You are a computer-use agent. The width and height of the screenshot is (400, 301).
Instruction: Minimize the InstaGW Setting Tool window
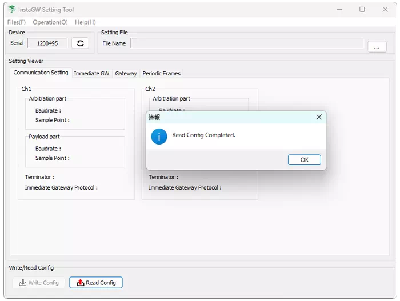(339, 10)
